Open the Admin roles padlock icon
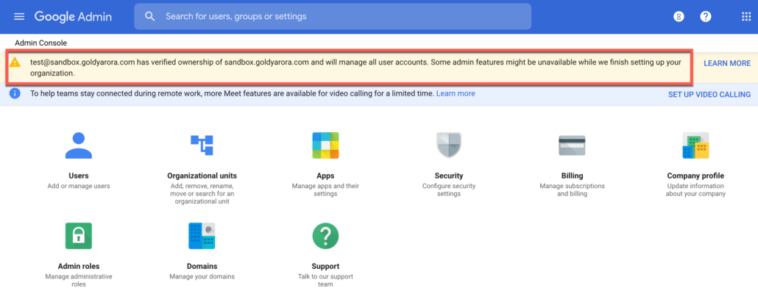The height and width of the screenshot is (299, 758). [79, 236]
